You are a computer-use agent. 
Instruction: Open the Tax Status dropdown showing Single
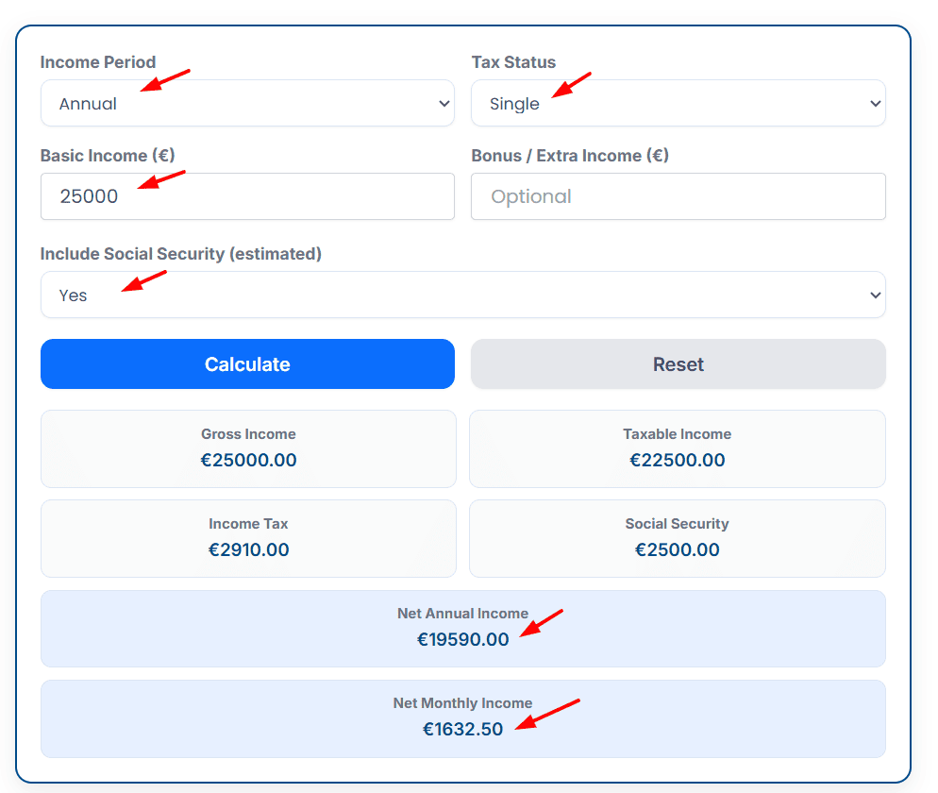tap(678, 103)
